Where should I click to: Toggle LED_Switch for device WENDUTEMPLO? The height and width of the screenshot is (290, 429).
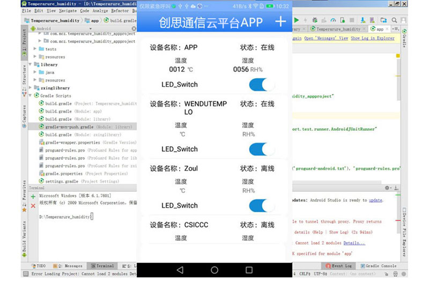262,150
